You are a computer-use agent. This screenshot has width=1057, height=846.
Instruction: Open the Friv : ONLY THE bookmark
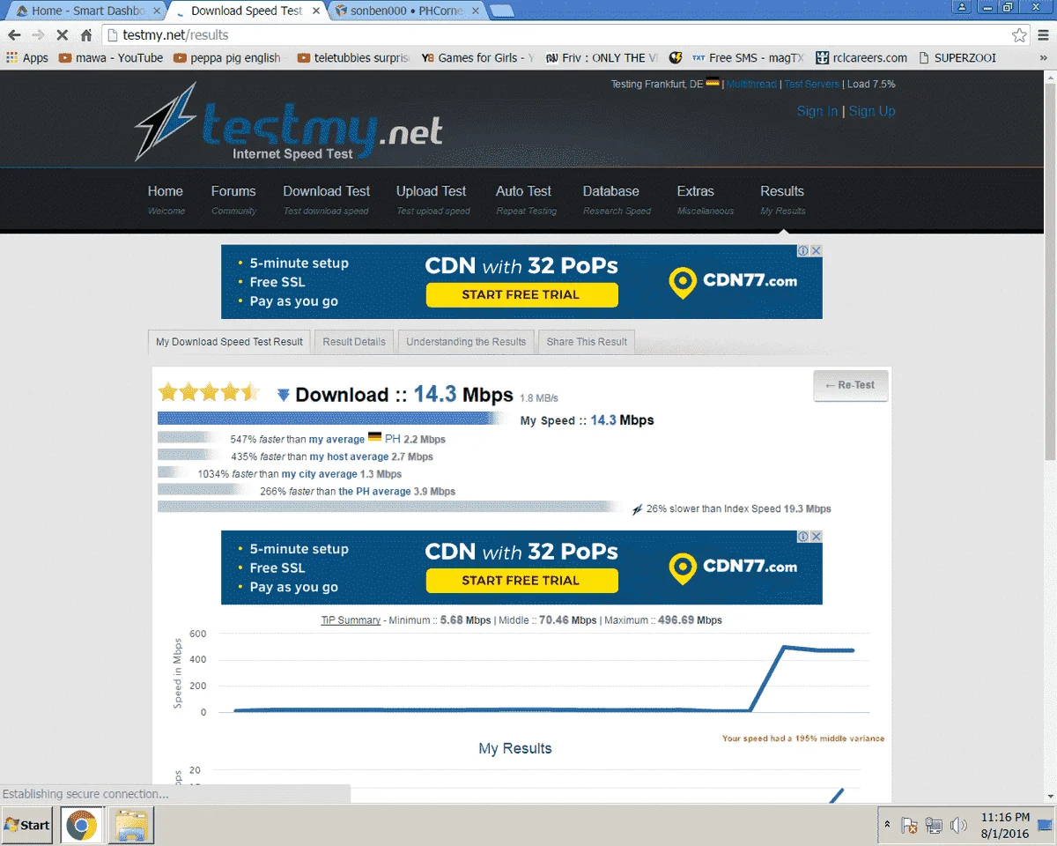pos(602,57)
